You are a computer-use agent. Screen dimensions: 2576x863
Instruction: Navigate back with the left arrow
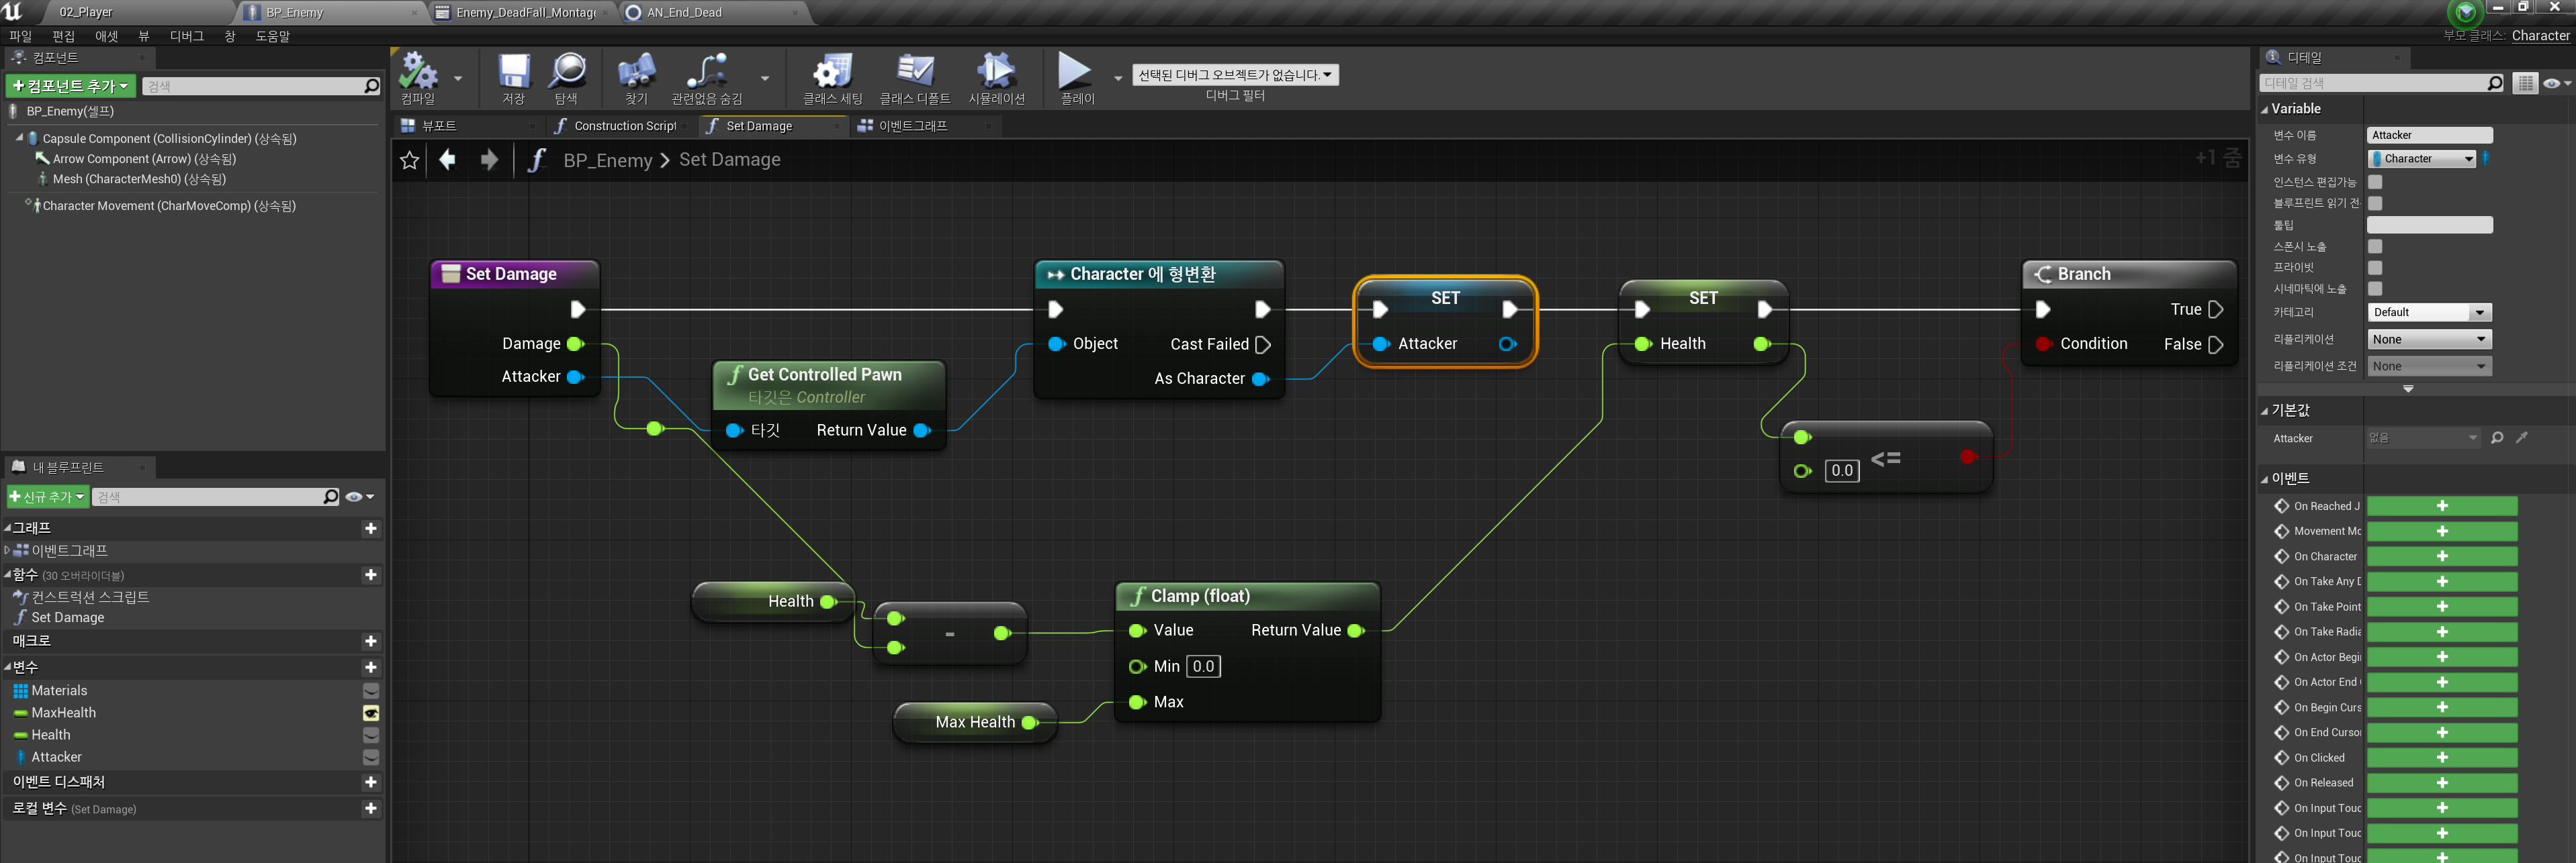click(448, 160)
